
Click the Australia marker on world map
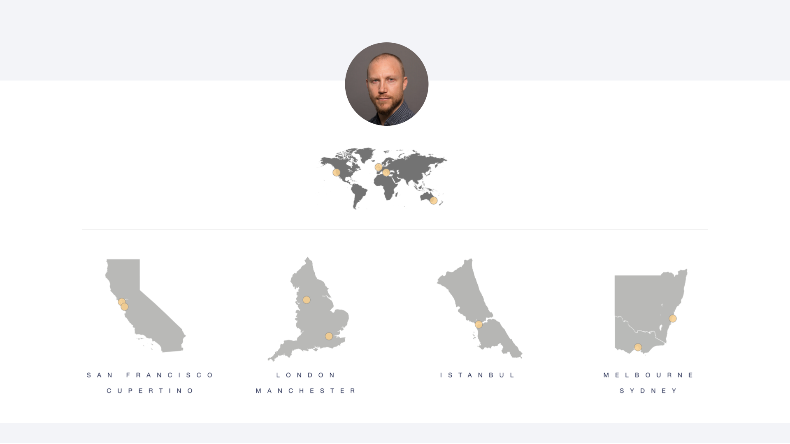tap(433, 200)
